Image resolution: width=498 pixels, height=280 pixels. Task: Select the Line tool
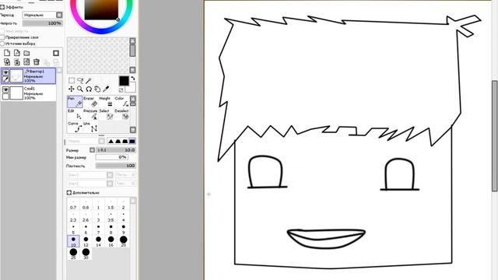point(90,127)
